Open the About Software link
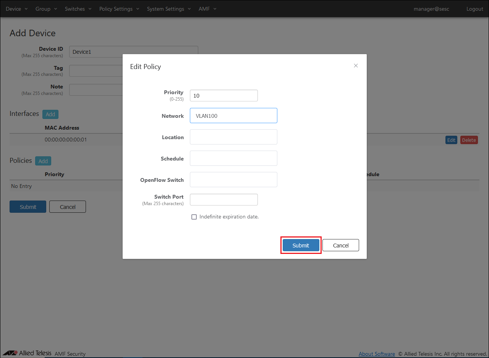Viewport: 489px width, 358px height. pyautogui.click(x=377, y=354)
